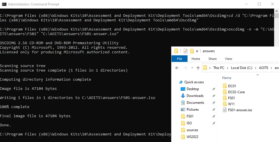Expand the chevron after AOITS breadcrumb
The width and height of the screenshot is (279, 142).
click(272, 68)
